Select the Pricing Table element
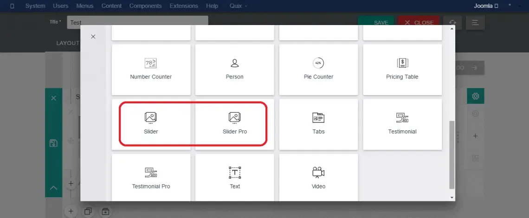This screenshot has width=529, height=218. coord(402,70)
